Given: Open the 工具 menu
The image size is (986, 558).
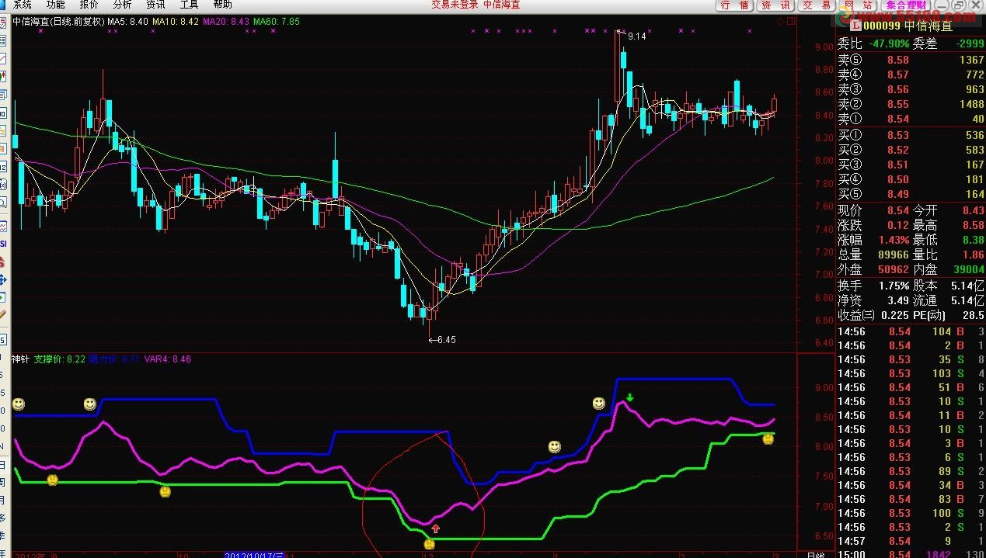Looking at the screenshot, I should click(189, 5).
